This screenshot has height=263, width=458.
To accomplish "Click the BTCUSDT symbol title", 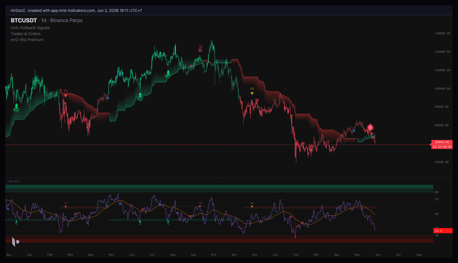I will [x=24, y=20].
